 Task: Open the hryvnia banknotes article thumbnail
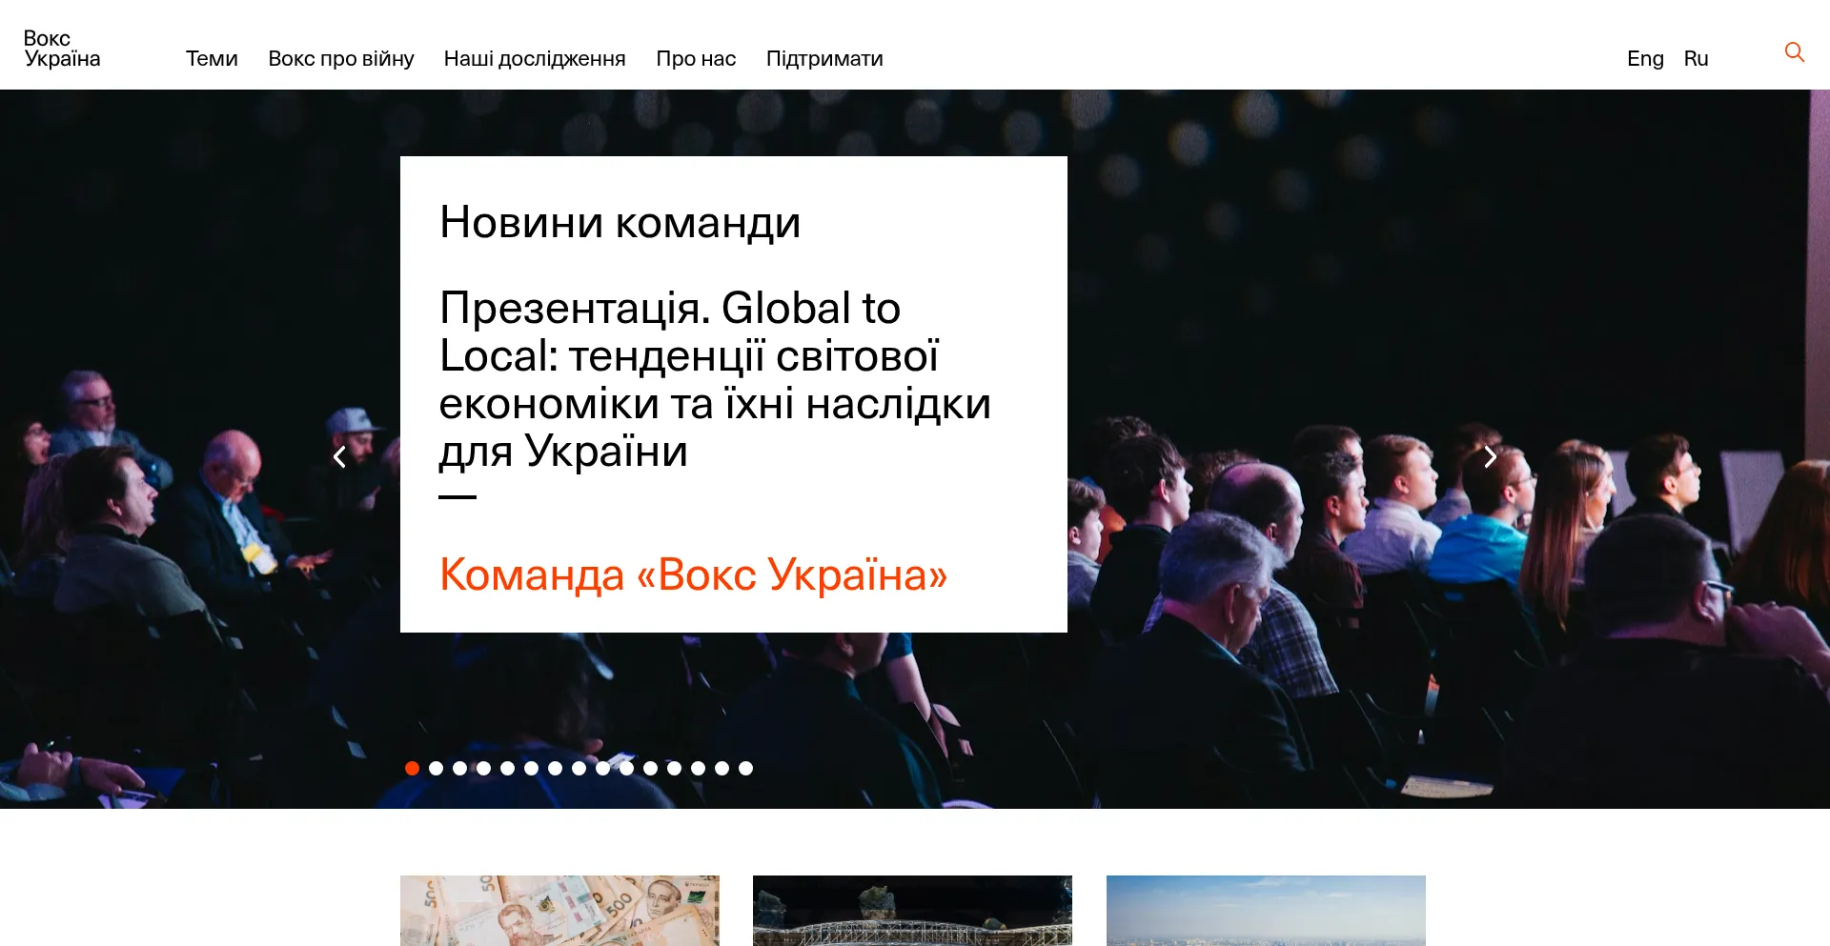coord(559,910)
